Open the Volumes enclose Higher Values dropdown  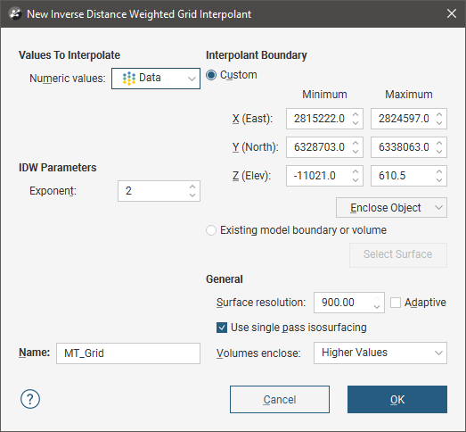(380, 353)
